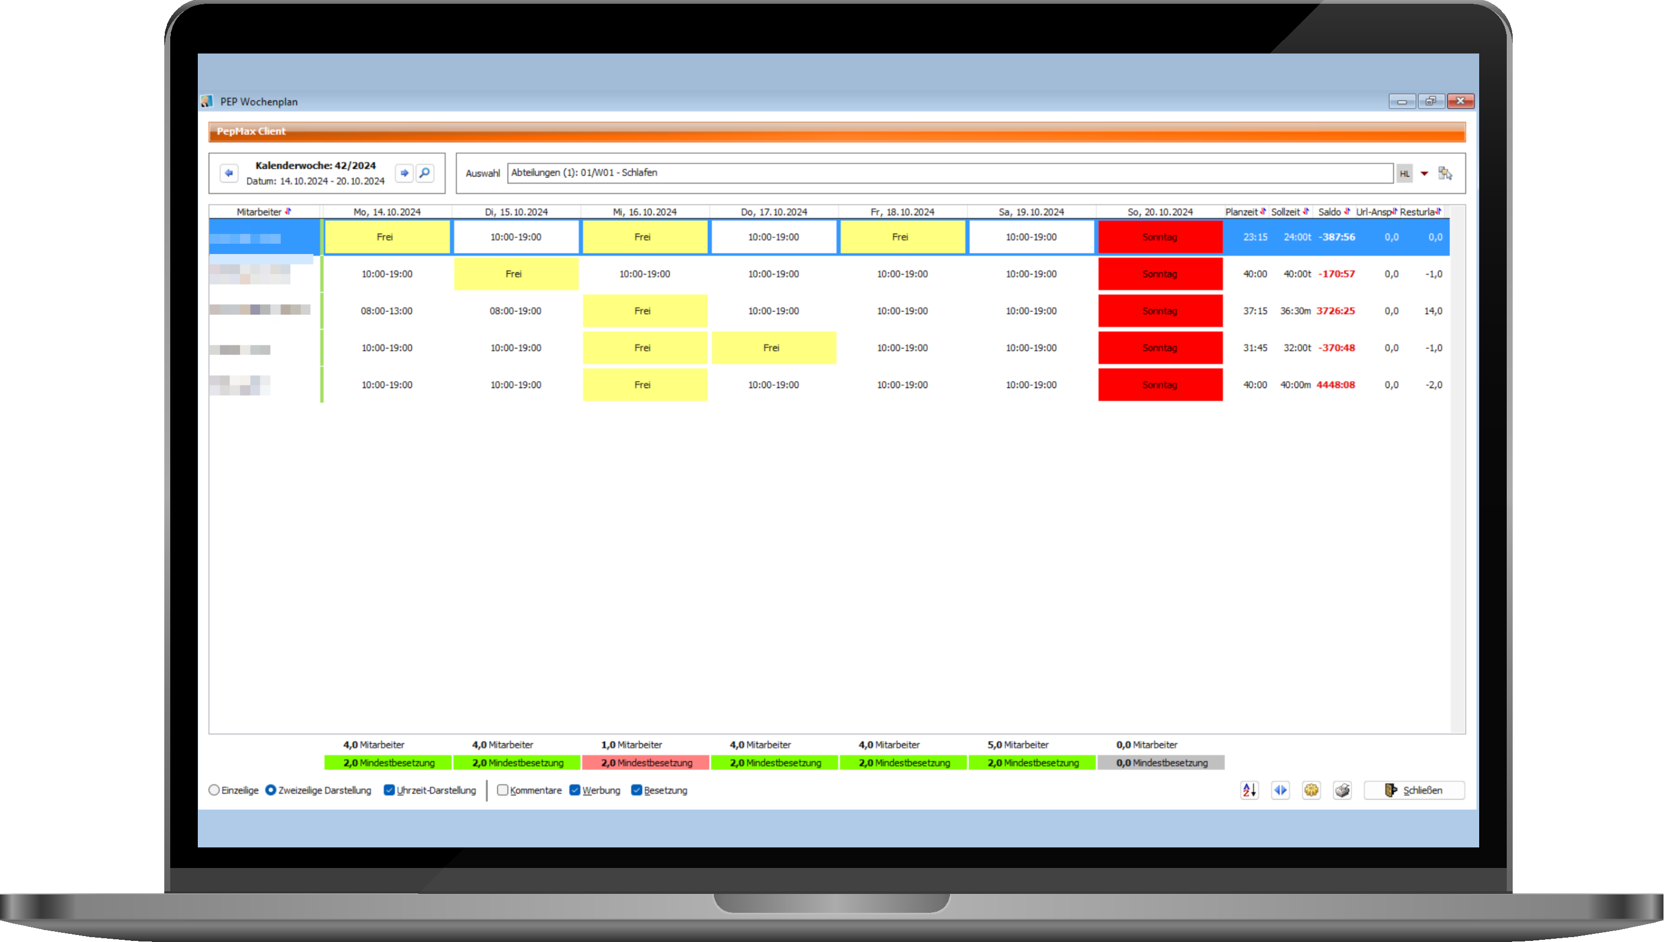Sort by the Mitarbeiter column header
The width and height of the screenshot is (1664, 942).
click(x=264, y=211)
